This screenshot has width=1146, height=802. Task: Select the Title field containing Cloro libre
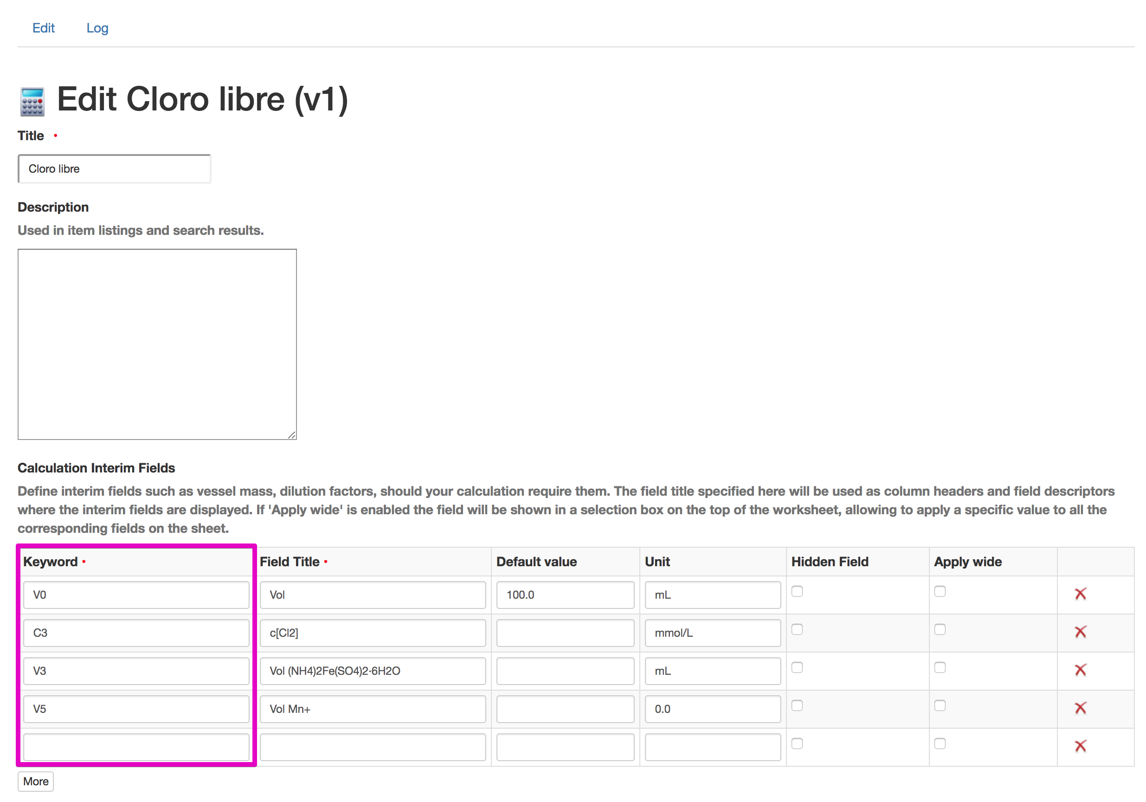coord(114,169)
